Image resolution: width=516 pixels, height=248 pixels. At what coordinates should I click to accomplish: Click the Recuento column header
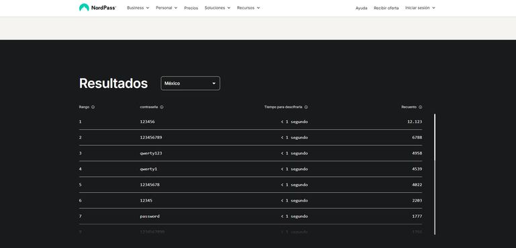click(408, 107)
